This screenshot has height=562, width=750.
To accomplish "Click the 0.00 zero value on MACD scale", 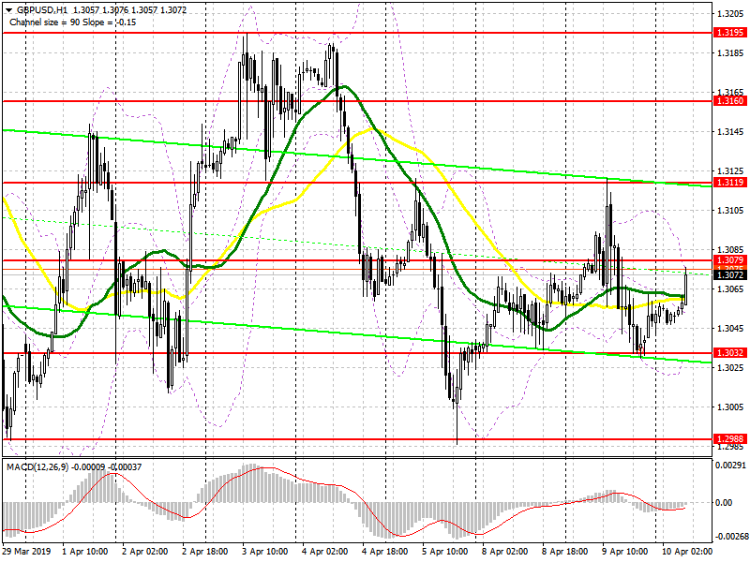I will (x=724, y=502).
